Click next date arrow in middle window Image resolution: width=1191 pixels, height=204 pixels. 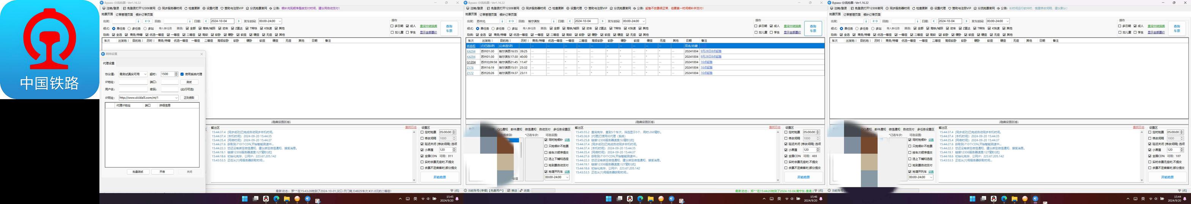(x=603, y=21)
